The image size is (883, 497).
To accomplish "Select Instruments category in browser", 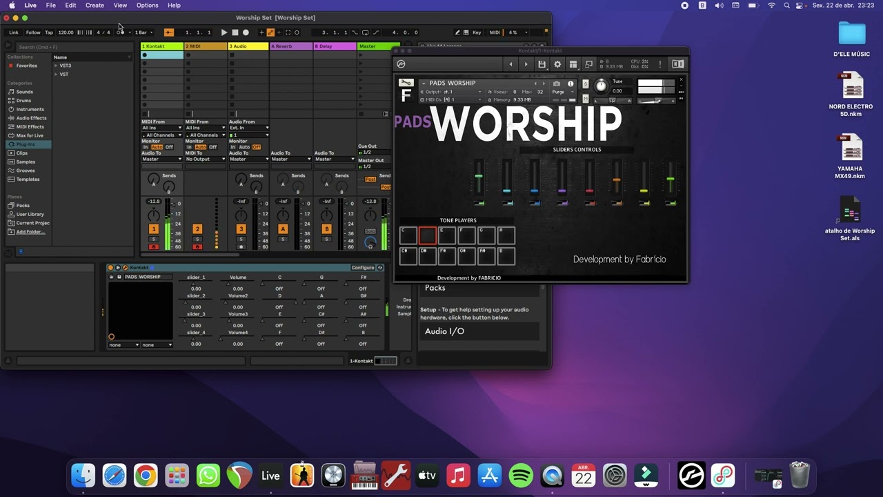I will 30,109.
